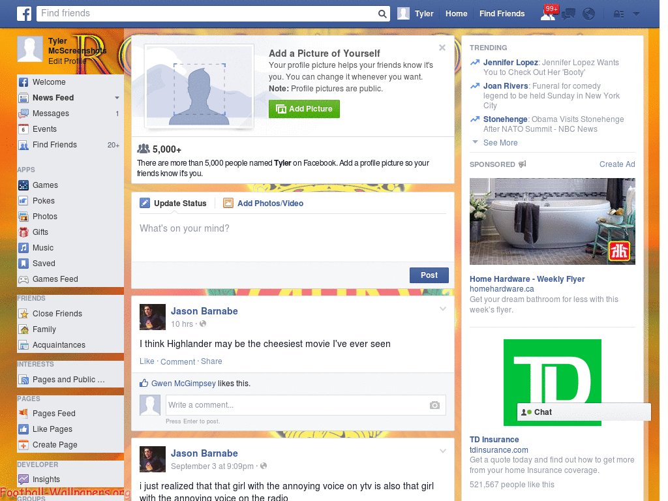The height and width of the screenshot is (501, 668).
Task: Open the globe notifications icon
Action: pos(588,14)
